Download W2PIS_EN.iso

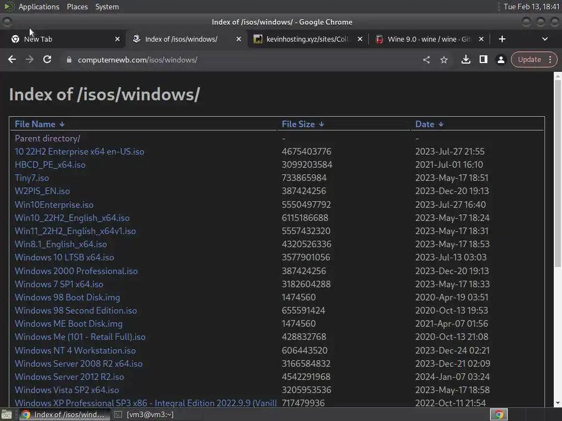(42, 191)
